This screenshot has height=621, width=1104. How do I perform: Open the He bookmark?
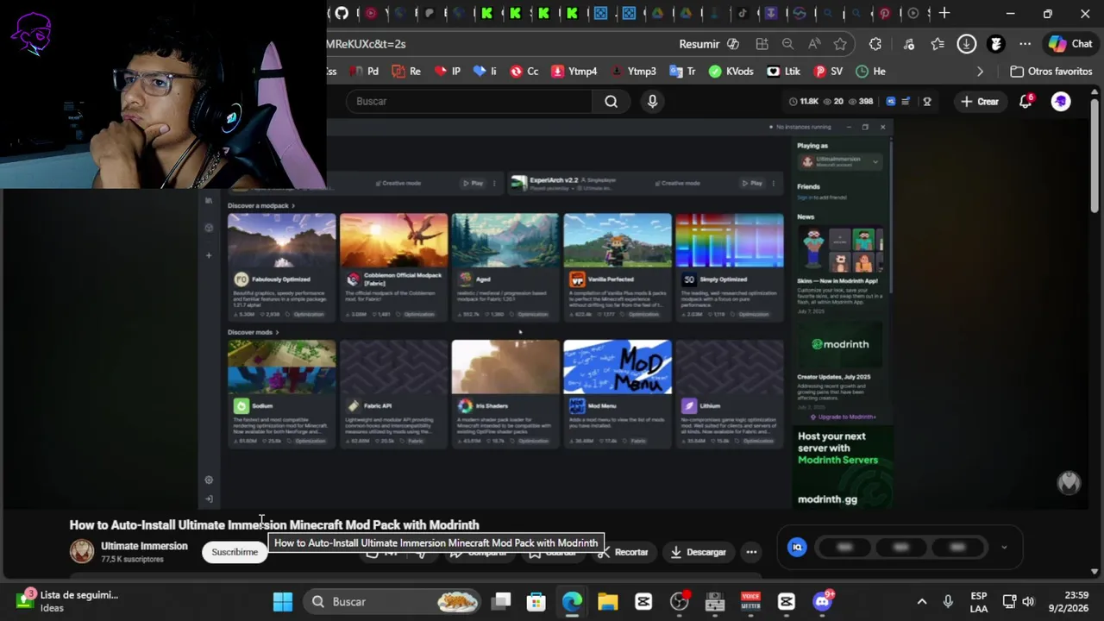(x=870, y=72)
